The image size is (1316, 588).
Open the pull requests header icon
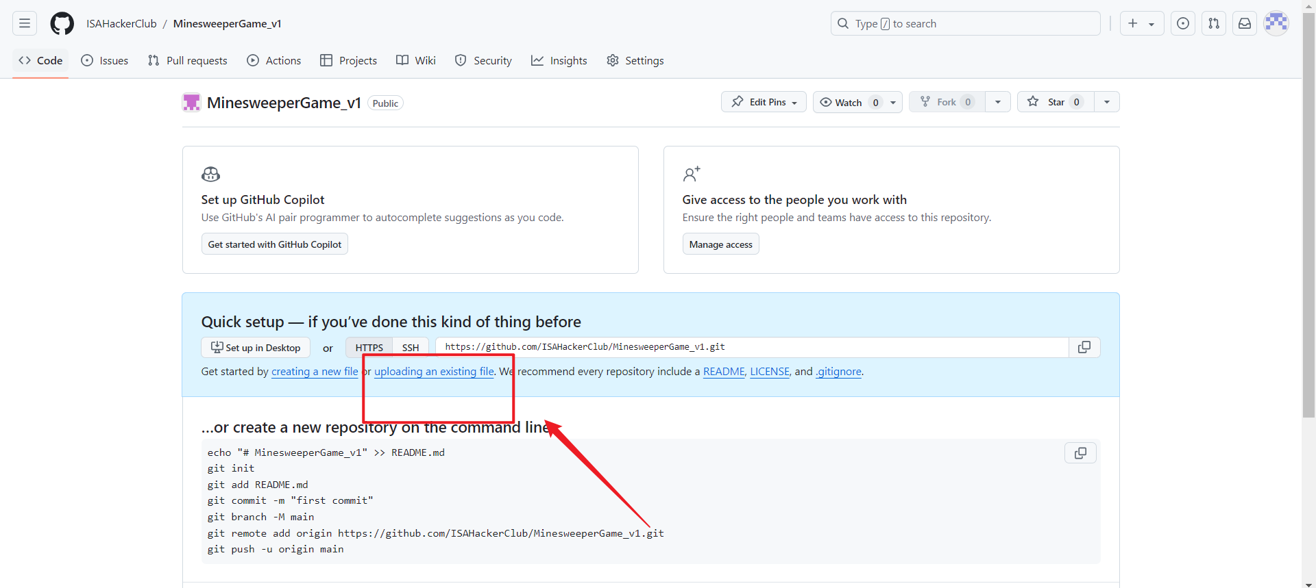(1214, 23)
